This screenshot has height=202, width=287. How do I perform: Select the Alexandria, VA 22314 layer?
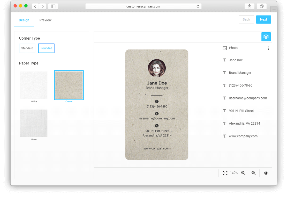[x=246, y=123]
